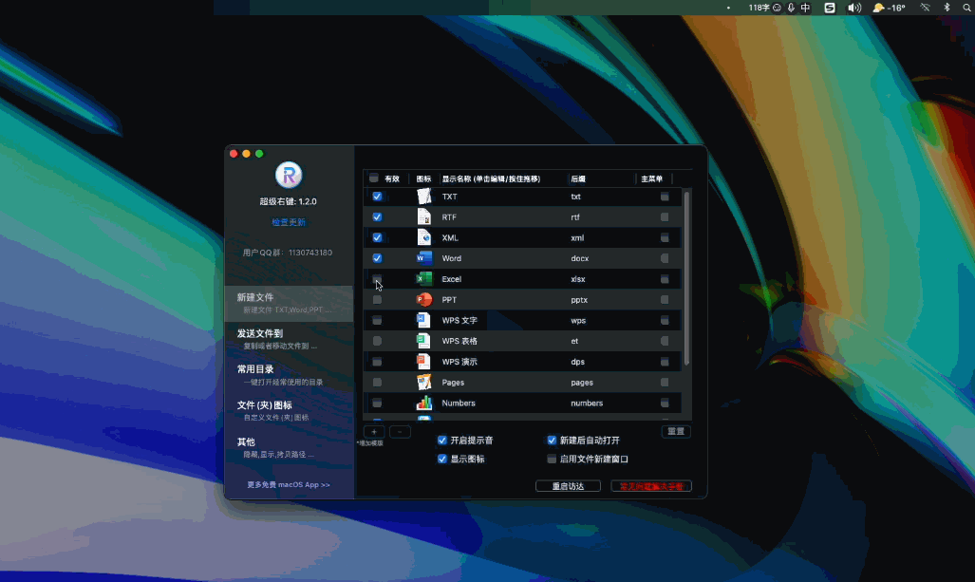Check 主菜单 box for the Word row
This screenshot has width=975, height=582.
click(x=665, y=258)
